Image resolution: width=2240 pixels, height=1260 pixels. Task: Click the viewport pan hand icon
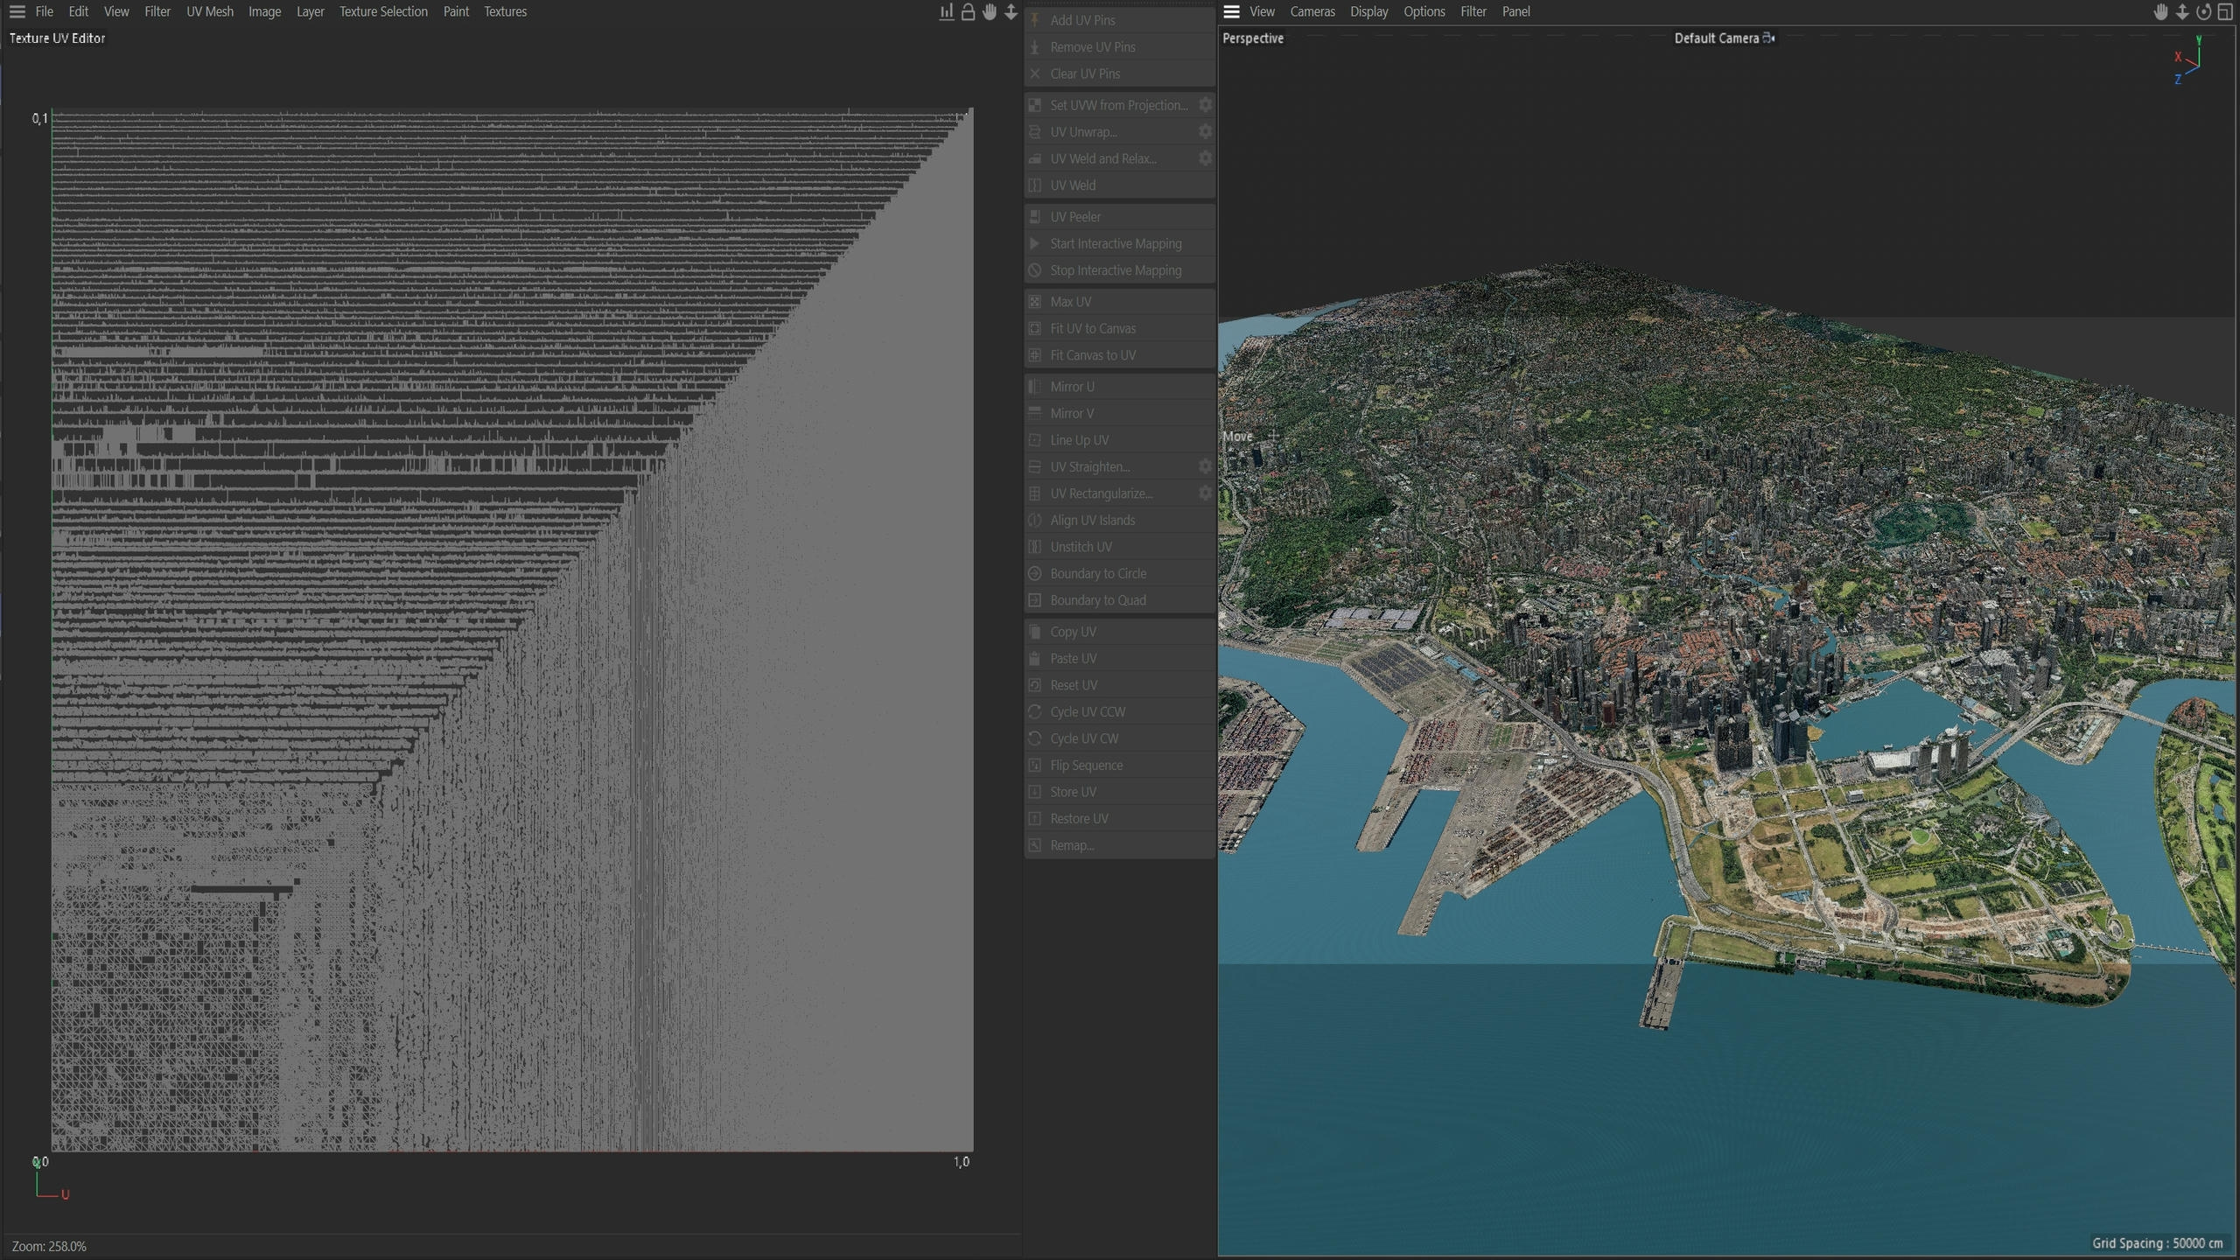[x=2161, y=11]
